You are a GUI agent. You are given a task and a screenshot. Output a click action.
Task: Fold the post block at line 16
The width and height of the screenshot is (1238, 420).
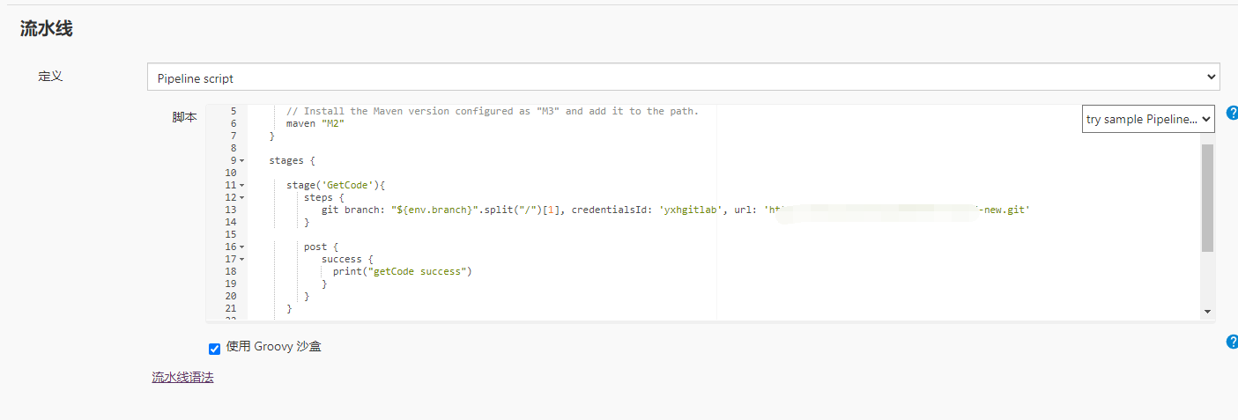click(241, 247)
